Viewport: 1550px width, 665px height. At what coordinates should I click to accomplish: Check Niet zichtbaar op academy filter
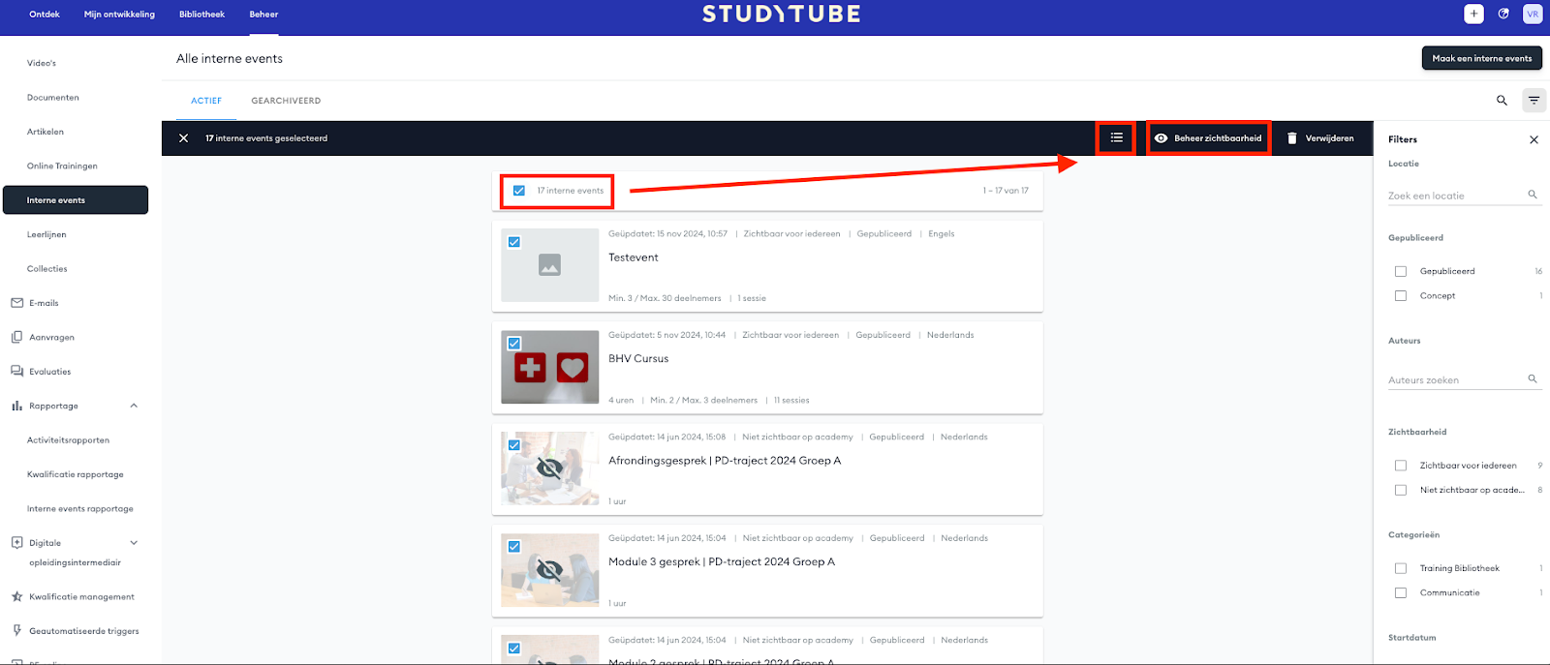pos(1401,491)
